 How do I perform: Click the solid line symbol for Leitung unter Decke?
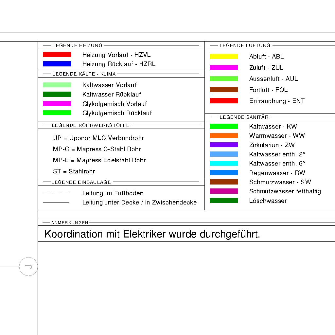pyautogui.click(x=56, y=203)
